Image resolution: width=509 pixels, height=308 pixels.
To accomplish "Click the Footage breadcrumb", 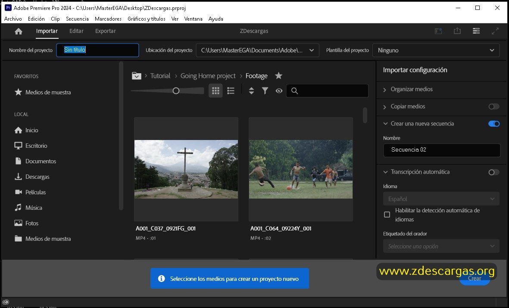I will coord(256,76).
